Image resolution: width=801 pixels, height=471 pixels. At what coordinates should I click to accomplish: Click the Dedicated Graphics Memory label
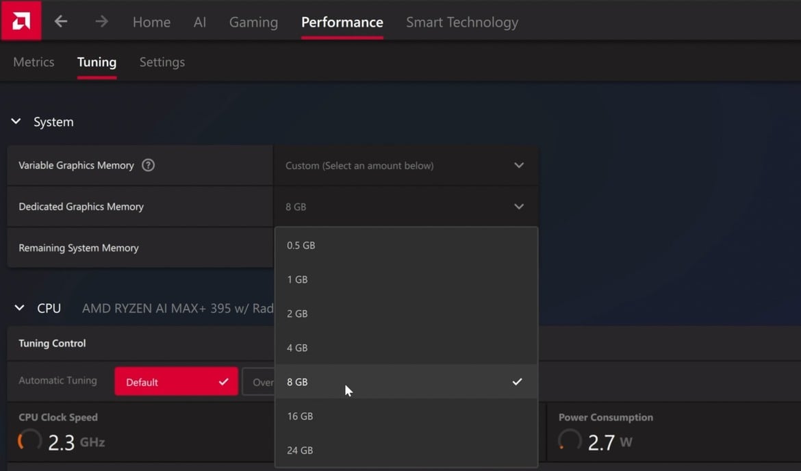(81, 206)
